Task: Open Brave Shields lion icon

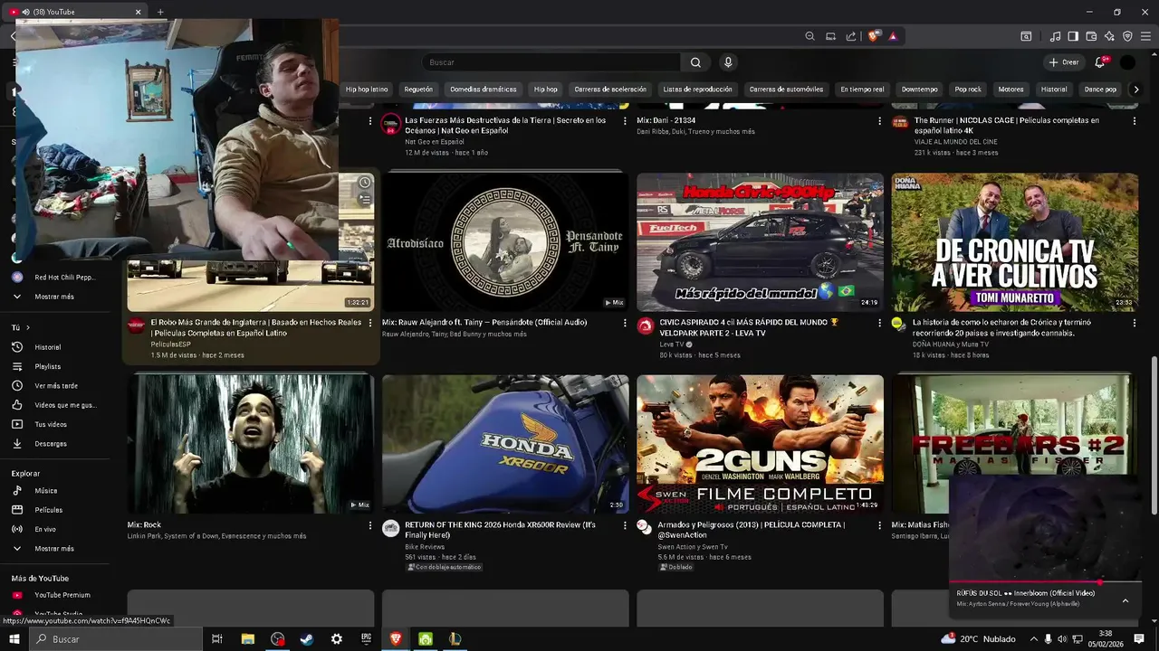Action: [x=873, y=36]
